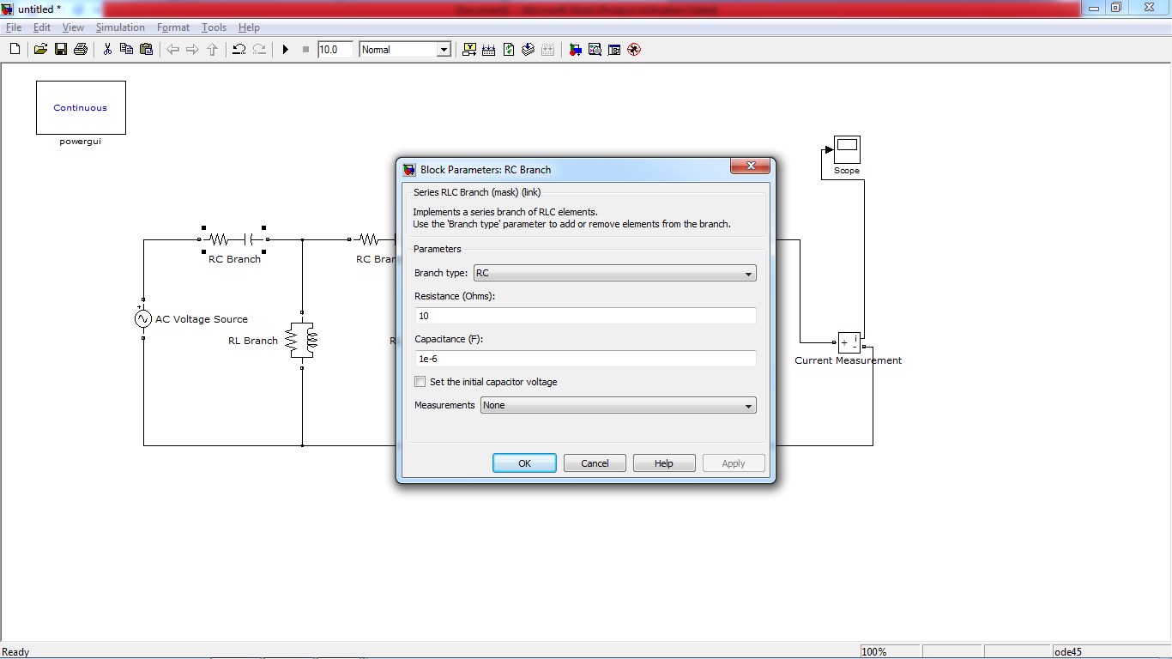Copy the selected block
This screenshot has height=659, width=1172.
(126, 49)
